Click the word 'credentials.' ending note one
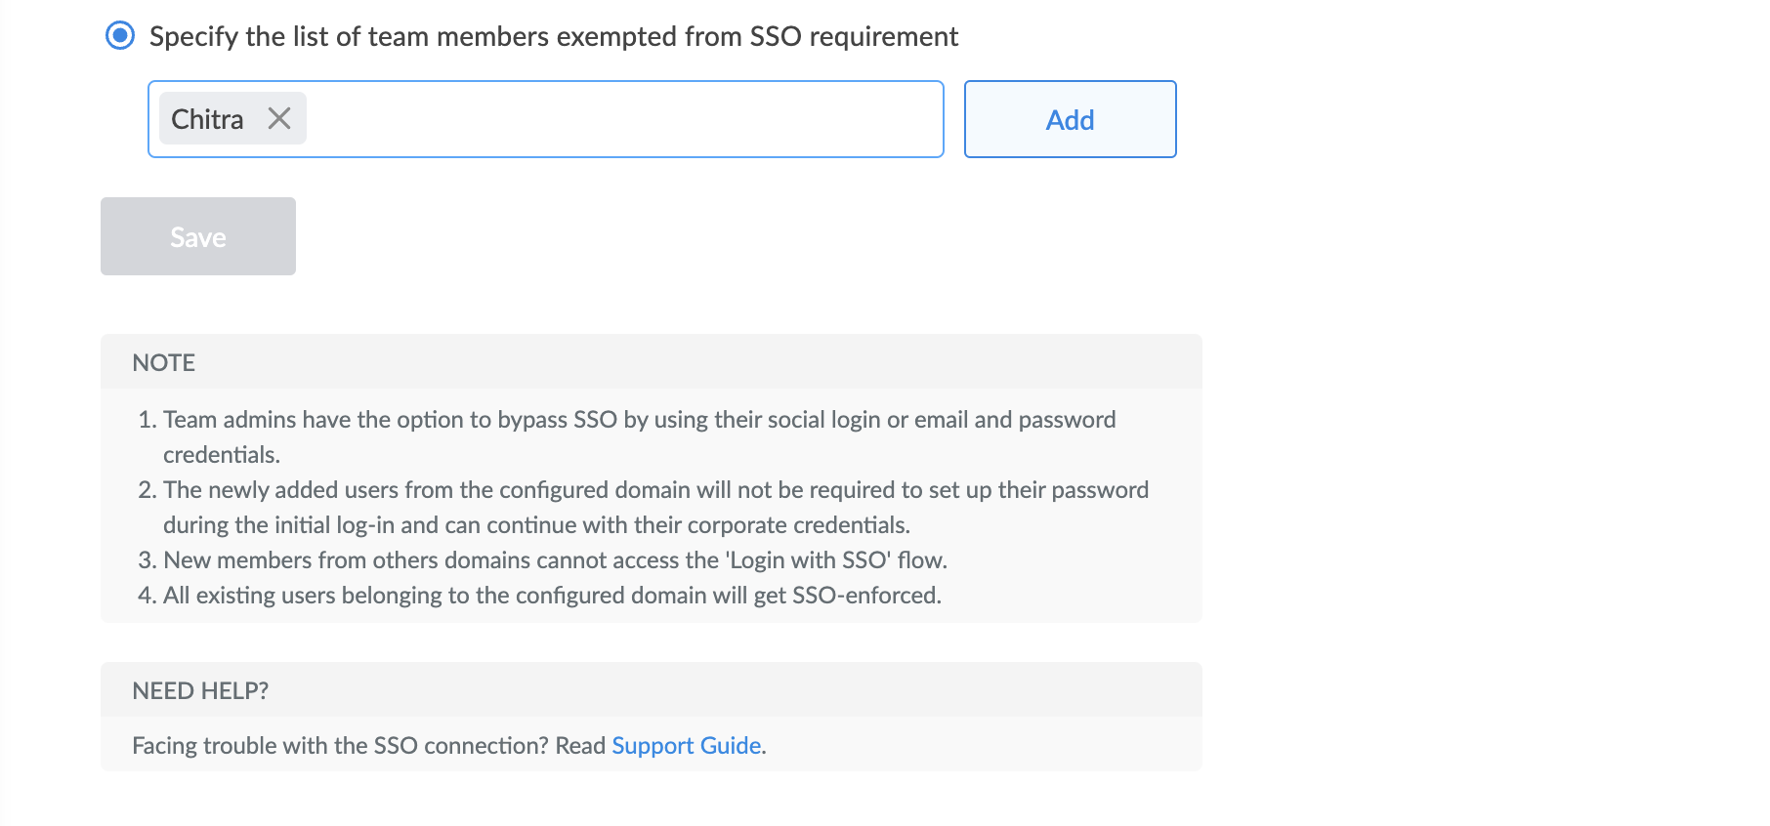Screen dimensions: 1770x826 click(x=222, y=454)
